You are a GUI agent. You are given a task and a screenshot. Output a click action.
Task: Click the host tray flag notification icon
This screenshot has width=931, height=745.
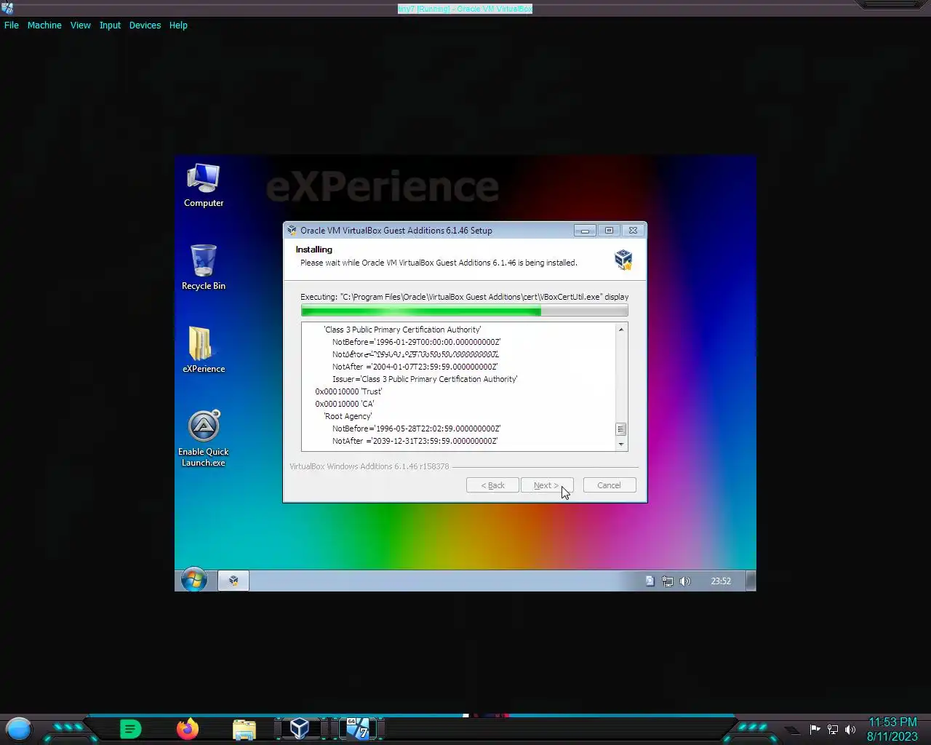pyautogui.click(x=815, y=730)
